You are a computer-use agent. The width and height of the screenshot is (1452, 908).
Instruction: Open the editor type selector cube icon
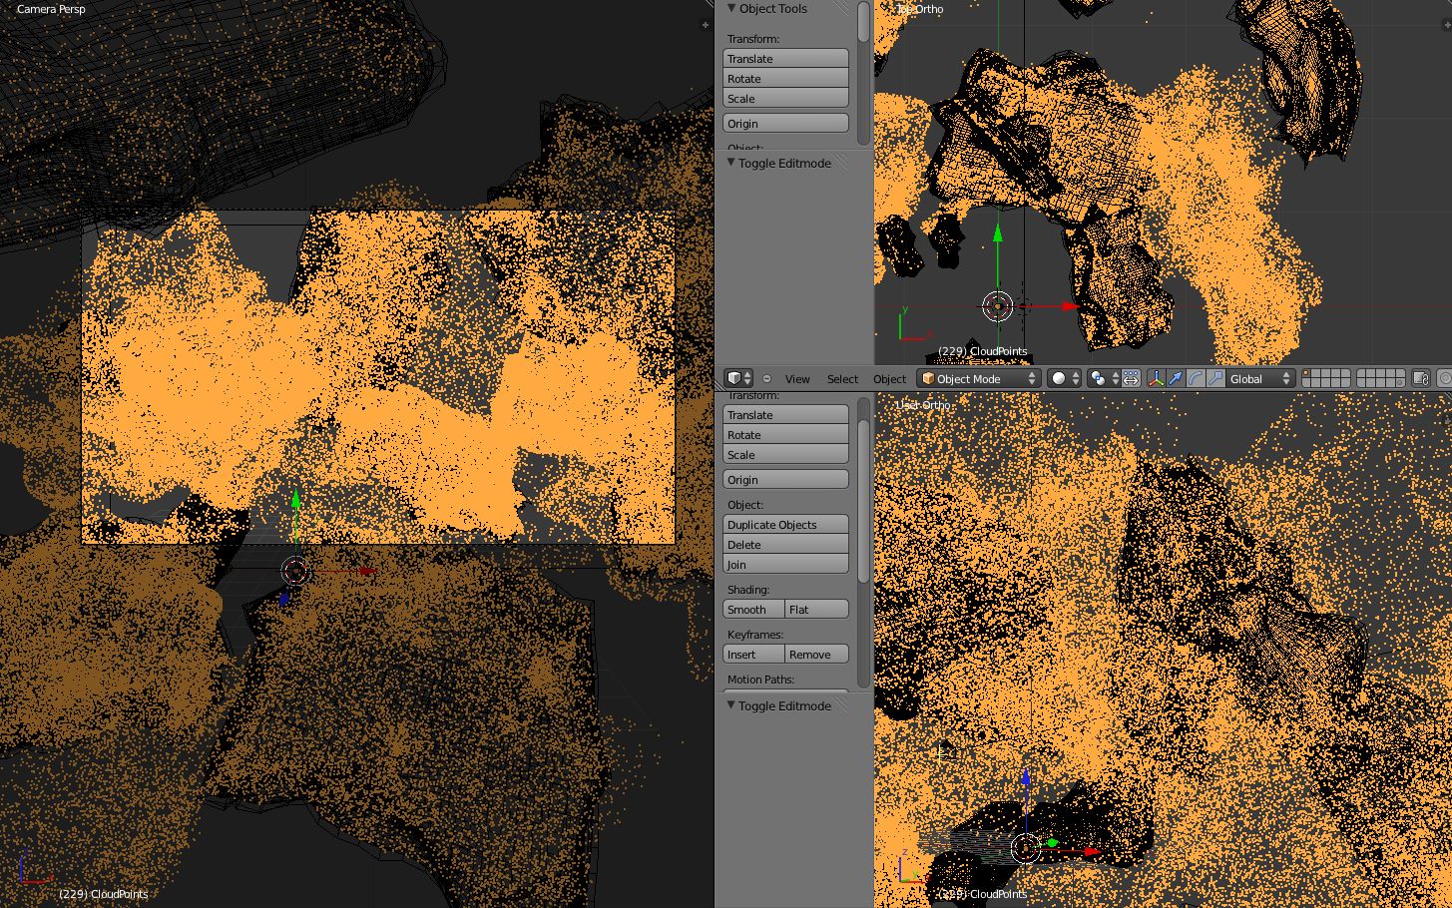(x=738, y=378)
